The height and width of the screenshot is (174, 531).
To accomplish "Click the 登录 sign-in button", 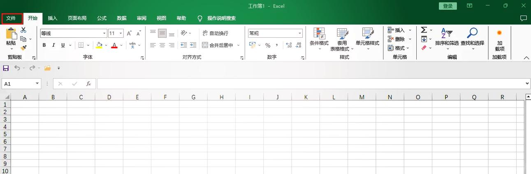I will [448, 6].
